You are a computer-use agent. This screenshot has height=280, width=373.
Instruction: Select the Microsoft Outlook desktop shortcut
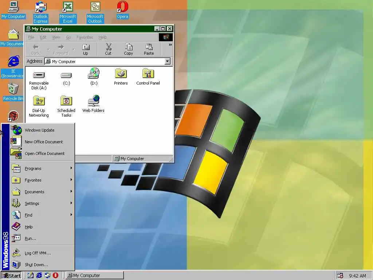(x=95, y=12)
